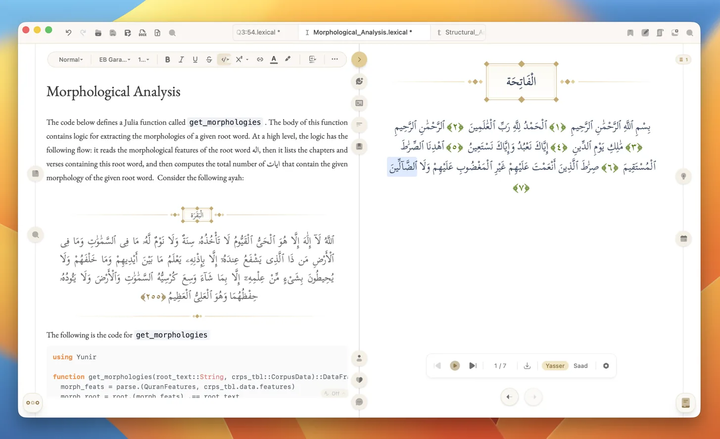Go to the previous ayah
Screen dimensions: 720x439
click(437, 366)
